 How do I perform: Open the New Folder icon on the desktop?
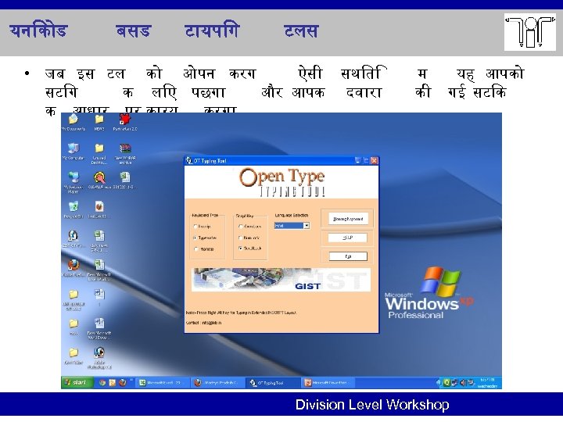click(x=74, y=356)
